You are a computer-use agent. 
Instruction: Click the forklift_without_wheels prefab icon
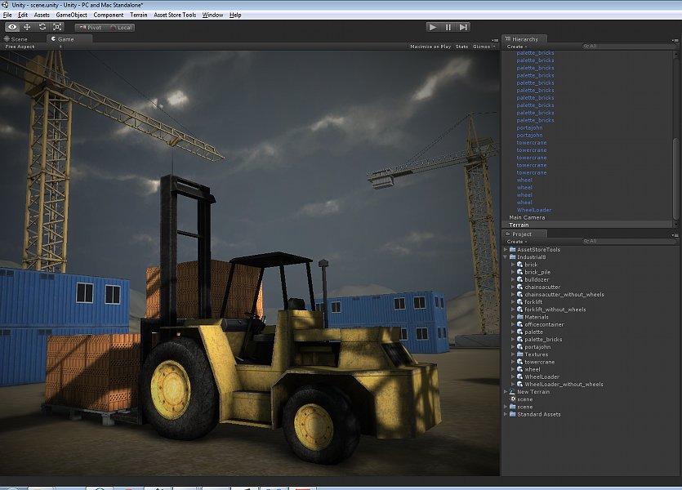pyautogui.click(x=519, y=310)
